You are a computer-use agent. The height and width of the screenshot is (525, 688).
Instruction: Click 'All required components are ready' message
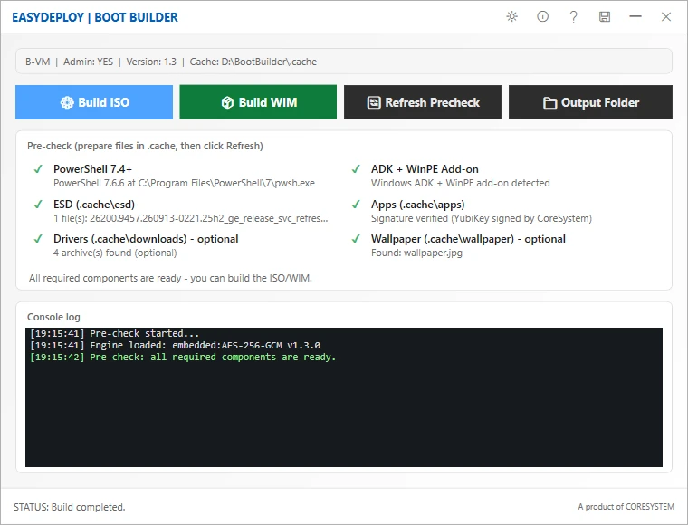171,278
